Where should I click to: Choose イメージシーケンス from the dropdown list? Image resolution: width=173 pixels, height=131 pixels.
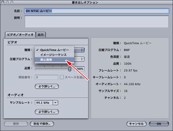[x=54, y=55]
